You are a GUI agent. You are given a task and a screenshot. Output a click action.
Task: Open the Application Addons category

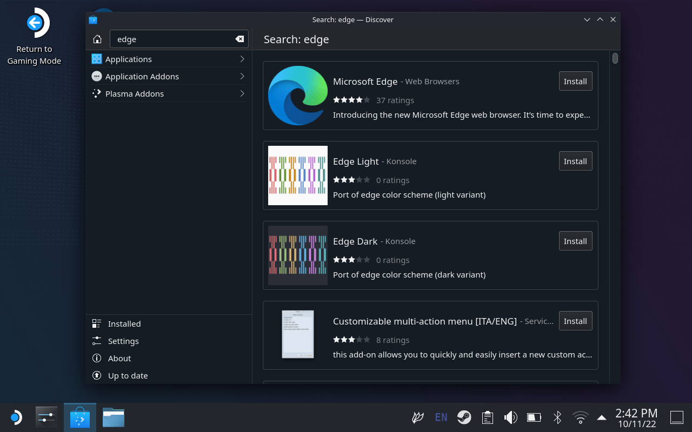click(169, 76)
